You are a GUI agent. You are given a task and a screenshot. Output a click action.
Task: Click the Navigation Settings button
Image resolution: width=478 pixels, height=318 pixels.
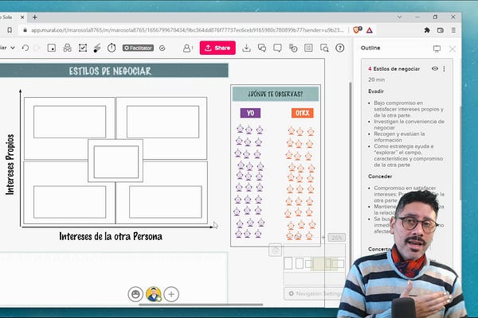tap(314, 293)
